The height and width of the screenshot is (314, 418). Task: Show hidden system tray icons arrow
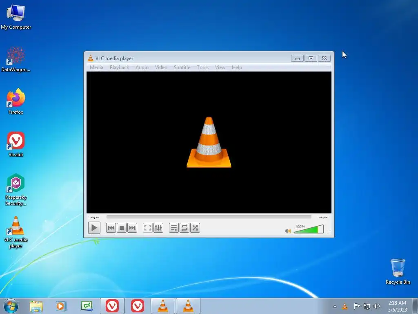click(335, 306)
